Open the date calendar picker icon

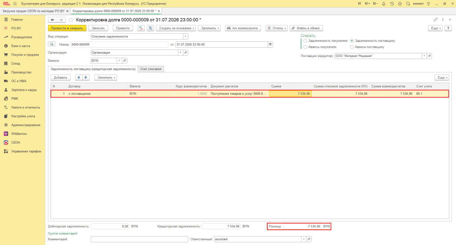(270, 44)
